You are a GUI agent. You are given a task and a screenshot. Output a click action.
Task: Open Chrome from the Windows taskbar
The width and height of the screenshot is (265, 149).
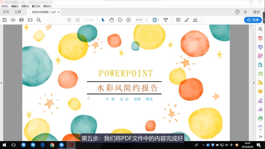[x=52, y=145]
